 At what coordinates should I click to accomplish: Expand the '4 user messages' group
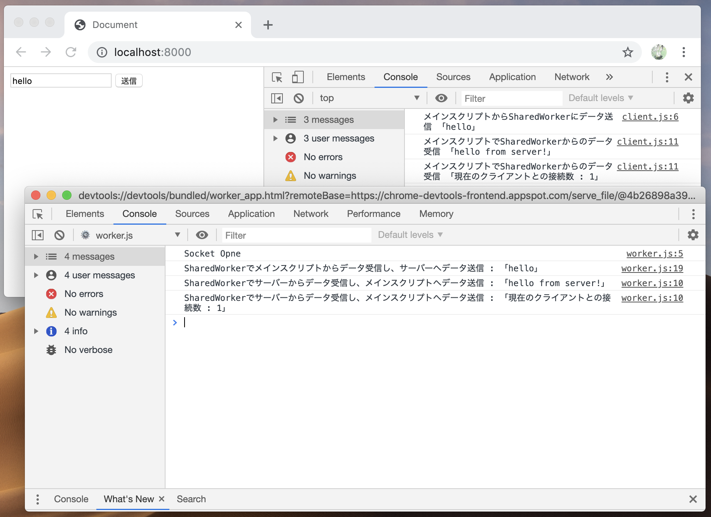pos(36,275)
